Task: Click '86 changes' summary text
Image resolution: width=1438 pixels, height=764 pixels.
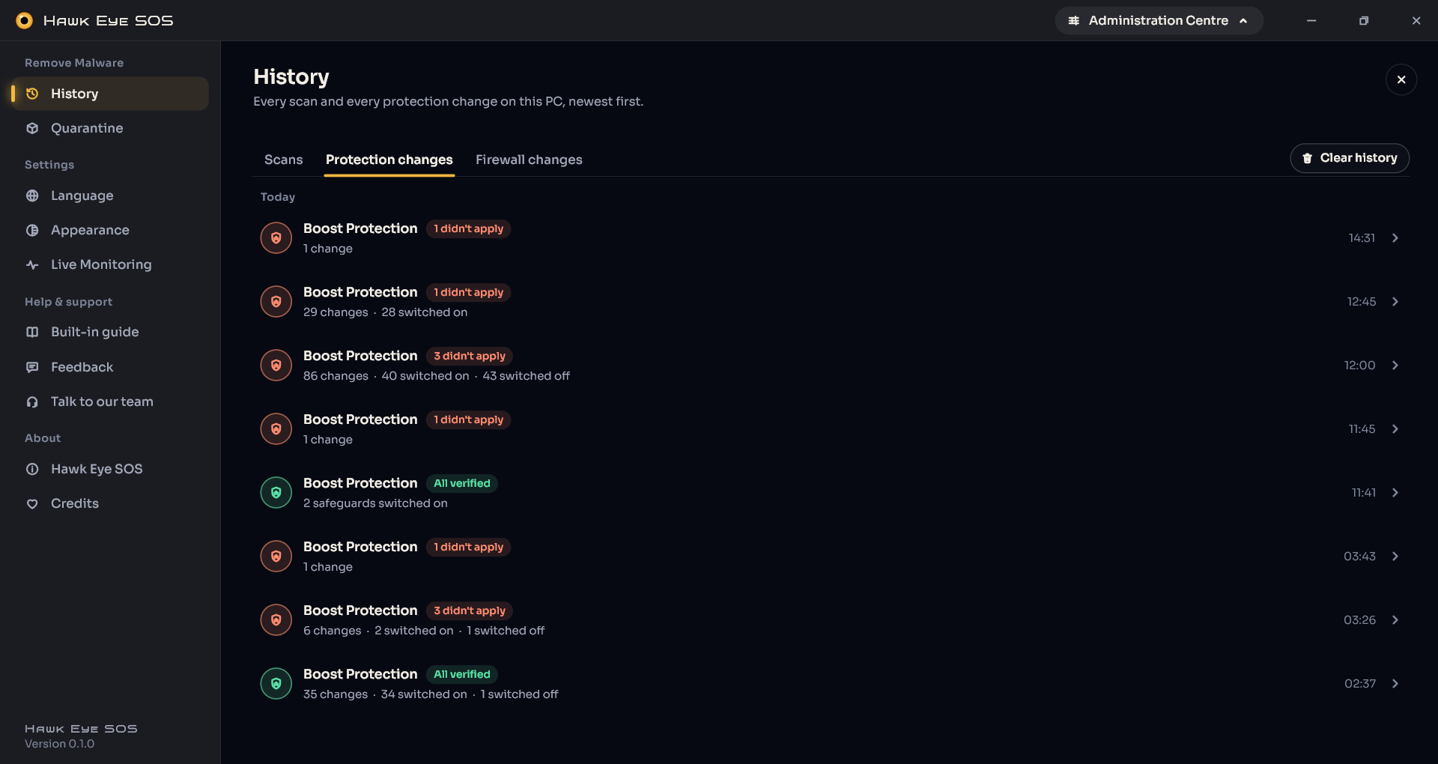Action: tap(336, 376)
